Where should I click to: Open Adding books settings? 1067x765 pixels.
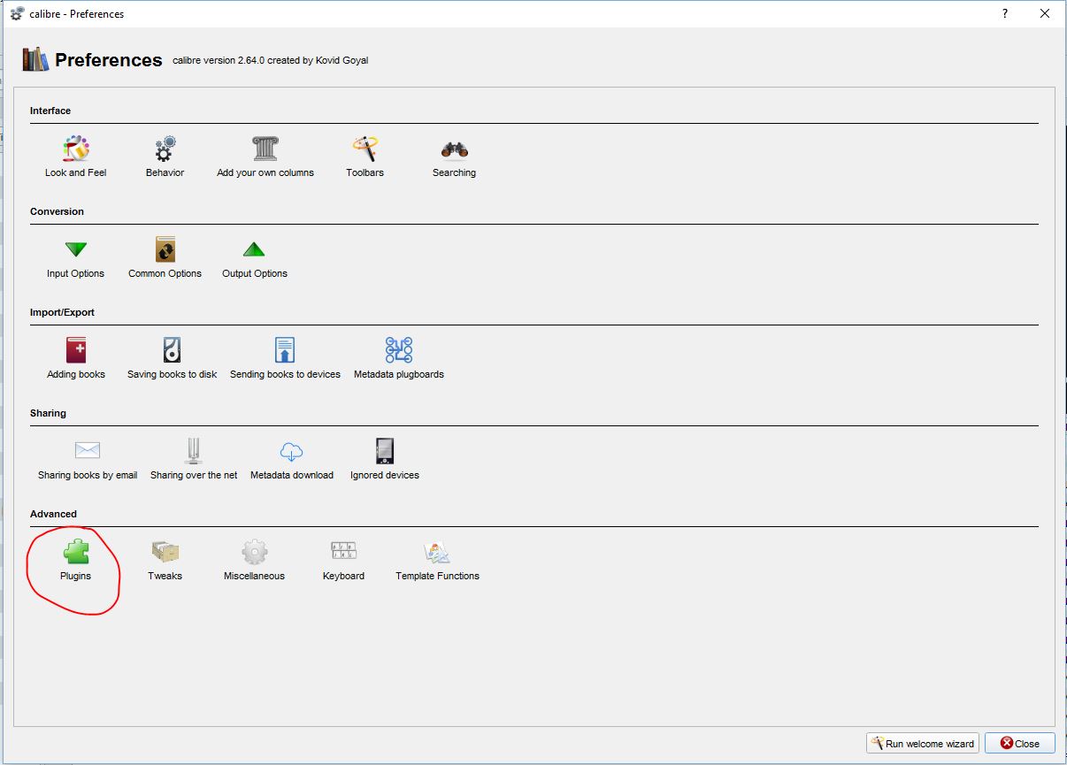[76, 359]
